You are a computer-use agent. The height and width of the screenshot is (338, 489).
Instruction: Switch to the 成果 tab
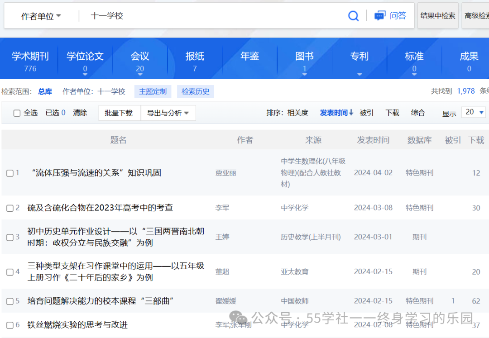469,61
